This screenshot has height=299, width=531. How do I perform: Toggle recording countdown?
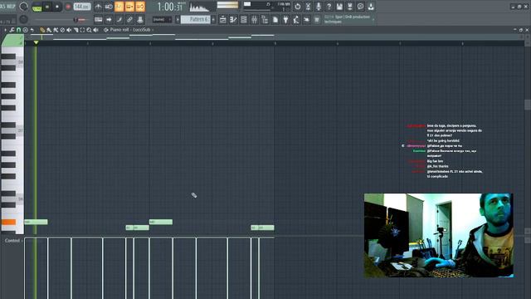click(119, 7)
